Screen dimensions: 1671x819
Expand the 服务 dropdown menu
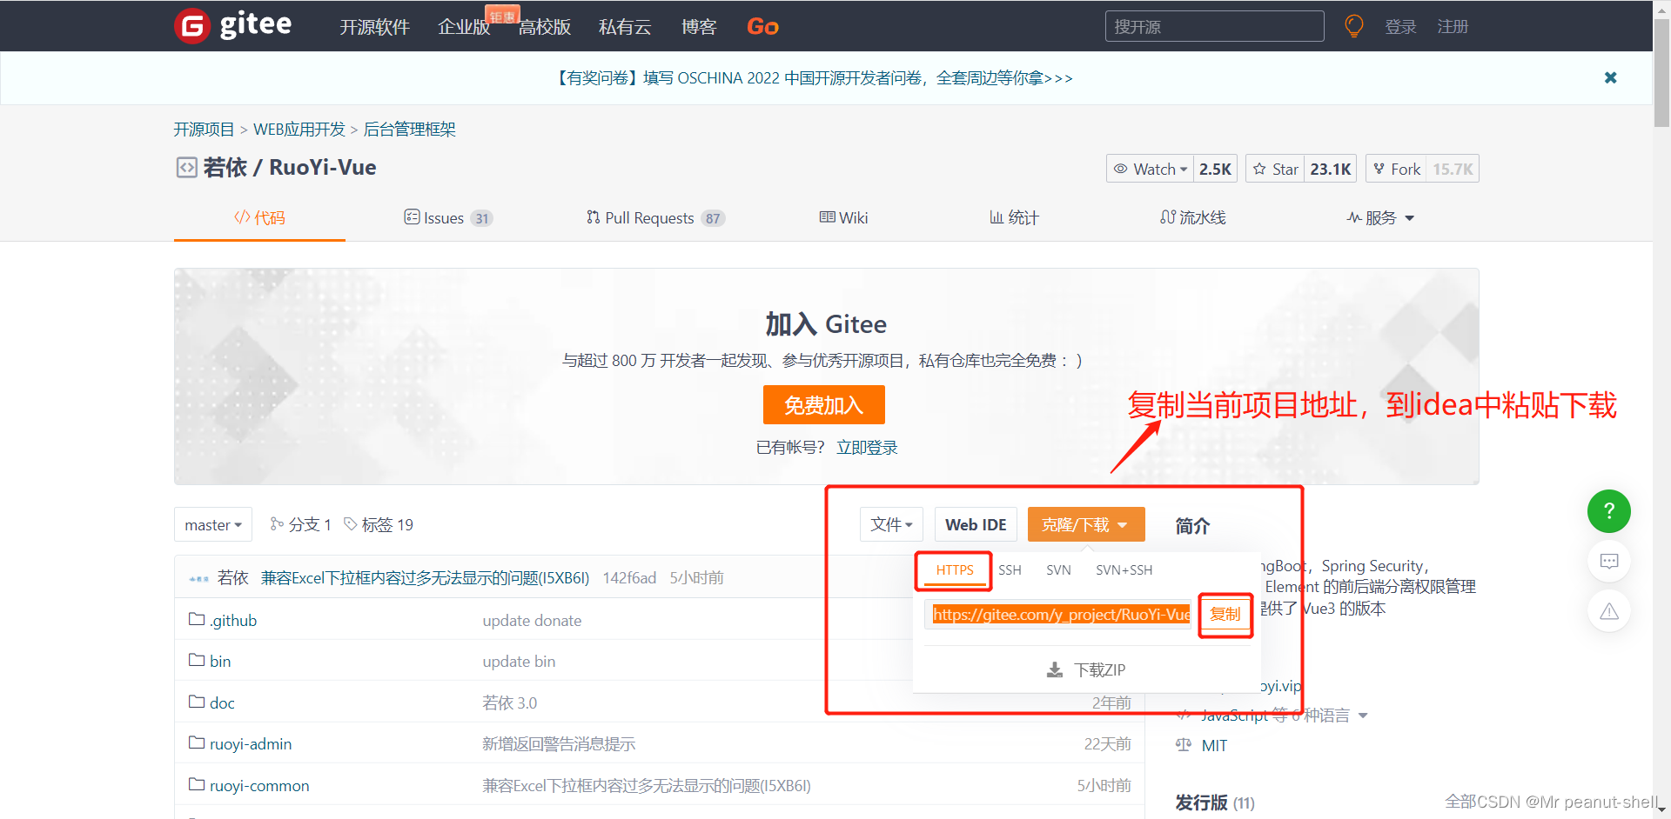point(1380,217)
